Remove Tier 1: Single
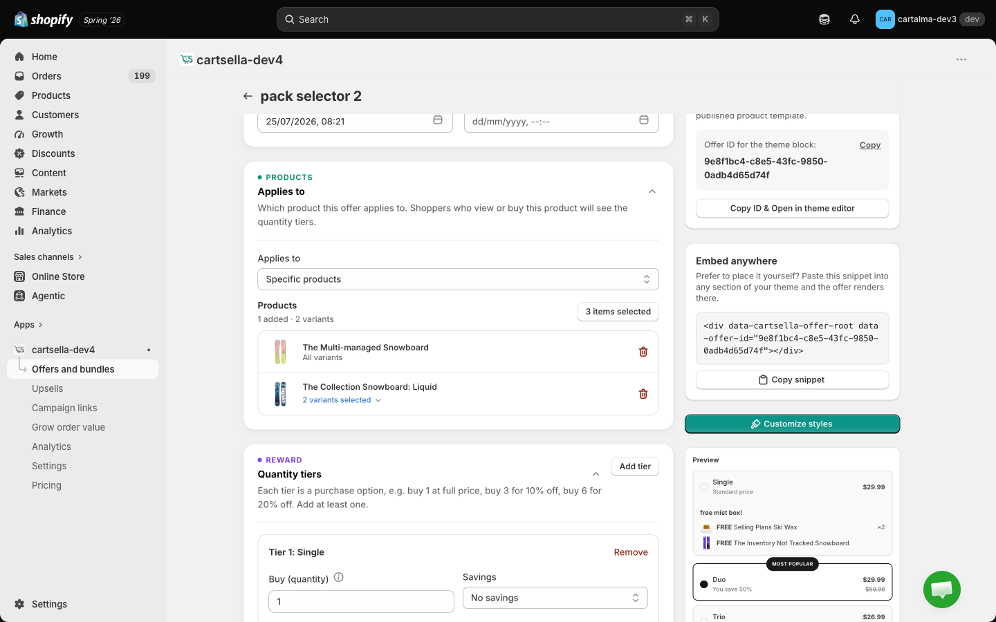Viewport: 996px width, 622px height. coord(631,552)
